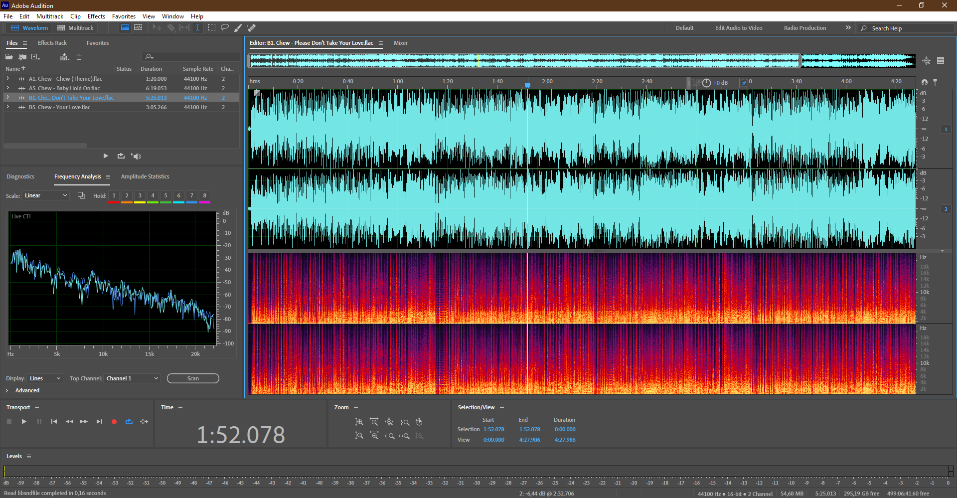
Task: Select Edit Audio to Video workspace
Action: (x=739, y=28)
